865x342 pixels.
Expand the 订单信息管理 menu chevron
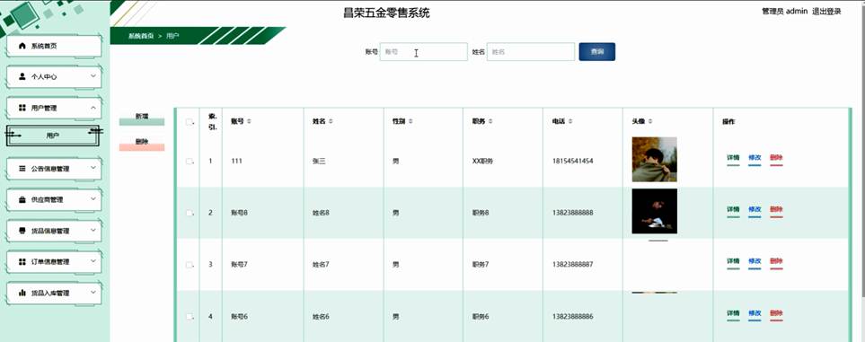[x=93, y=261]
